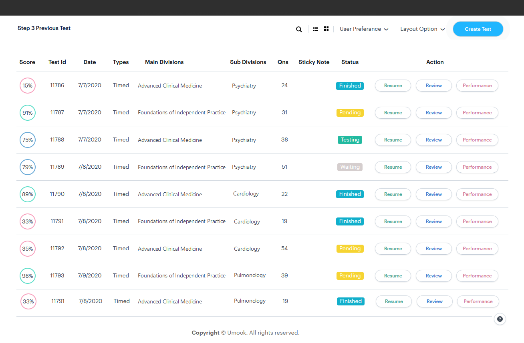Resume test 11787
Image resolution: width=524 pixels, height=343 pixels.
pyautogui.click(x=393, y=113)
